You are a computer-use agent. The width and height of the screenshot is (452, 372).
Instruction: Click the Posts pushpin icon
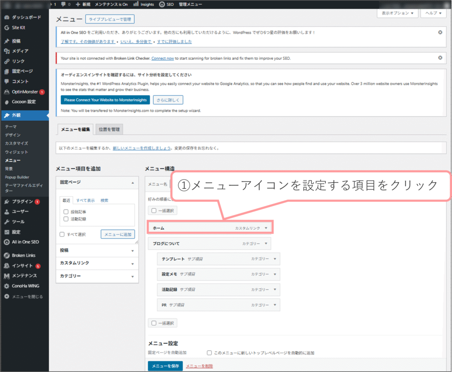click(7, 41)
